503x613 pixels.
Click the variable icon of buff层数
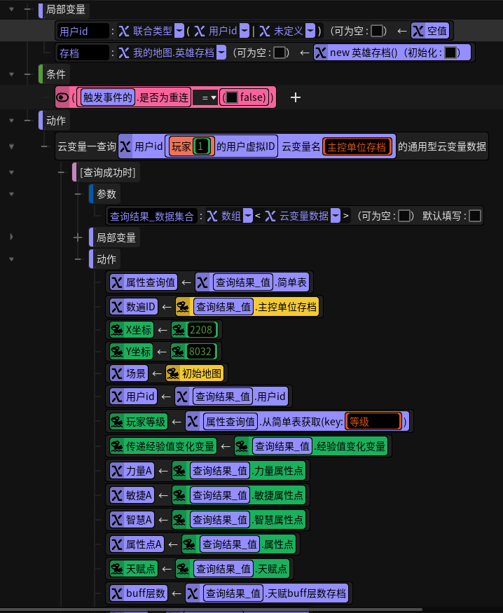(117, 593)
